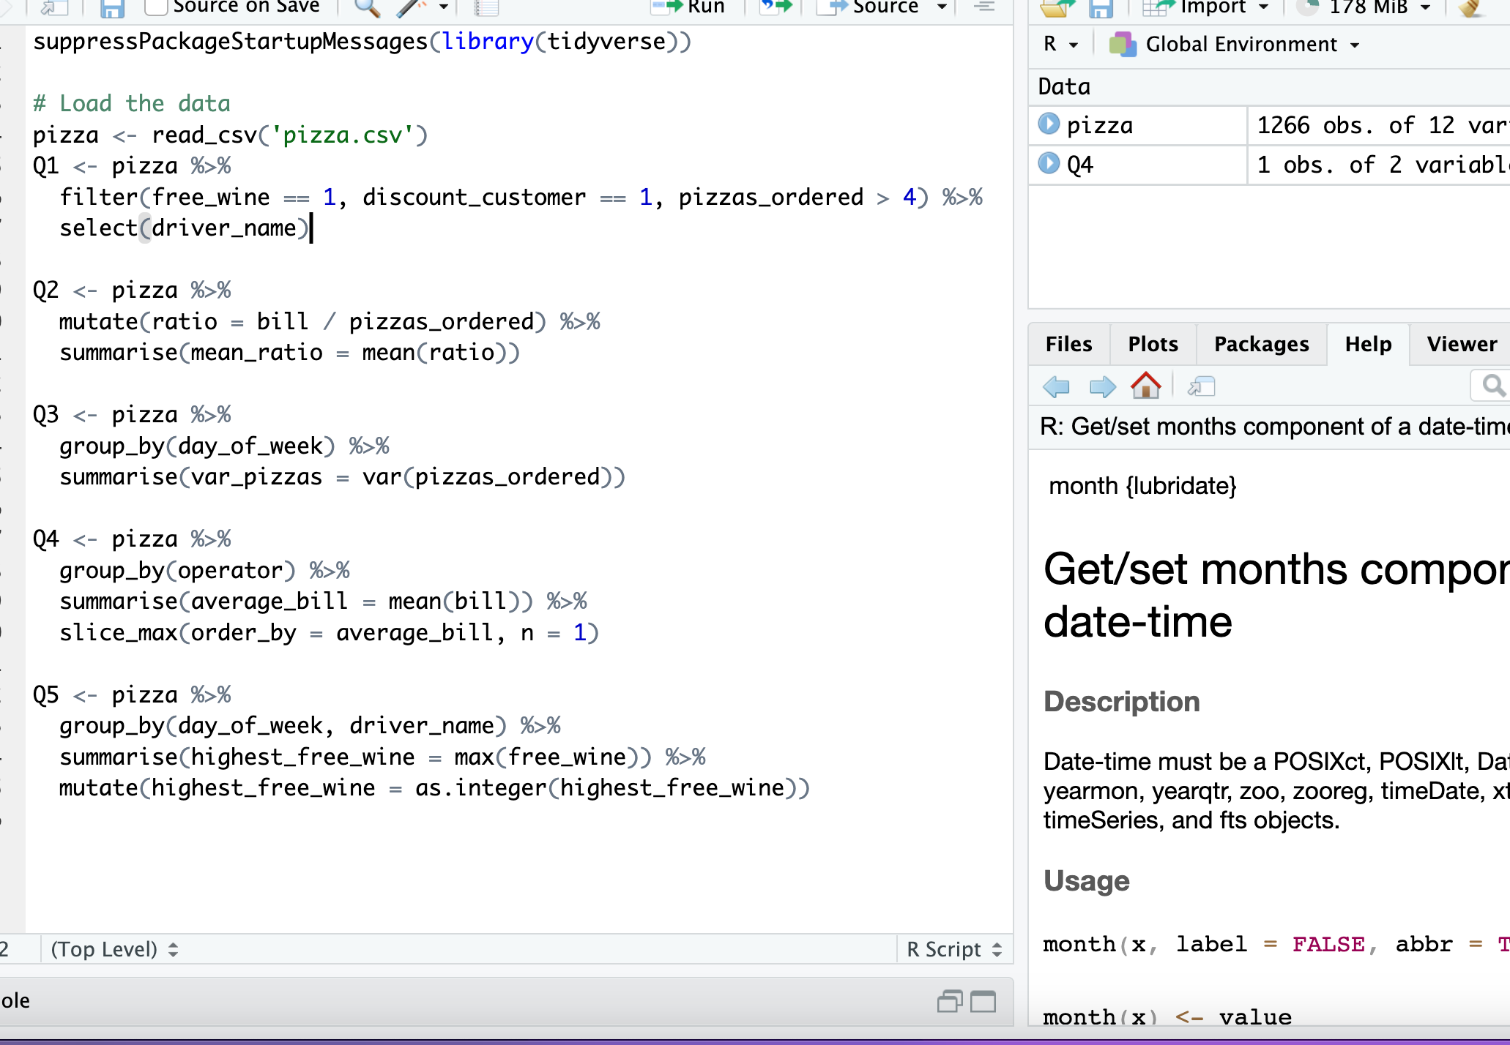The width and height of the screenshot is (1510, 1045).
Task: Toggle the Source on Save checkbox
Action: pyautogui.click(x=155, y=7)
